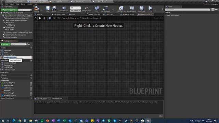Clear the compiler results log

(161, 116)
